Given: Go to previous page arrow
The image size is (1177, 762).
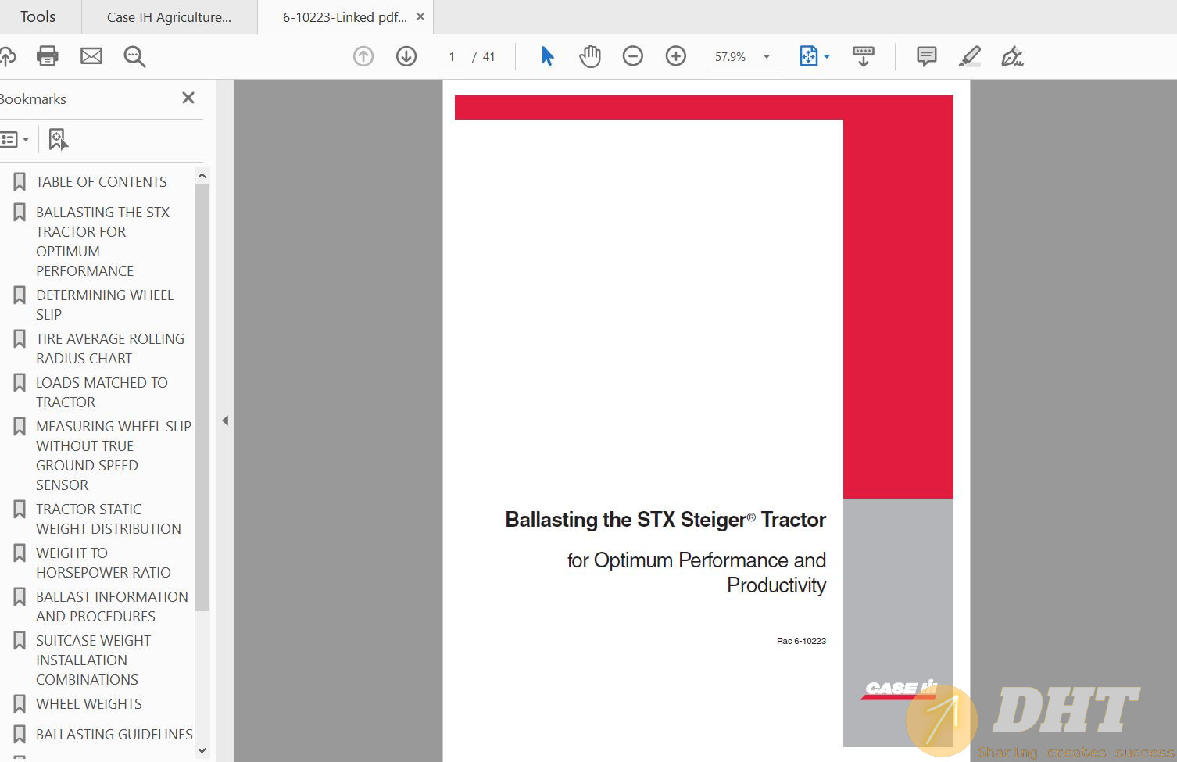Looking at the screenshot, I should pyautogui.click(x=363, y=56).
